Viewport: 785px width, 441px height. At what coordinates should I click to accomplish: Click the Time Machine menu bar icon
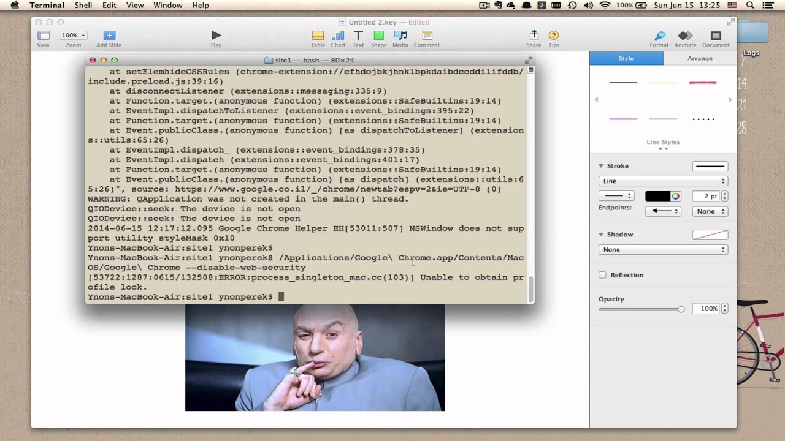coord(572,5)
